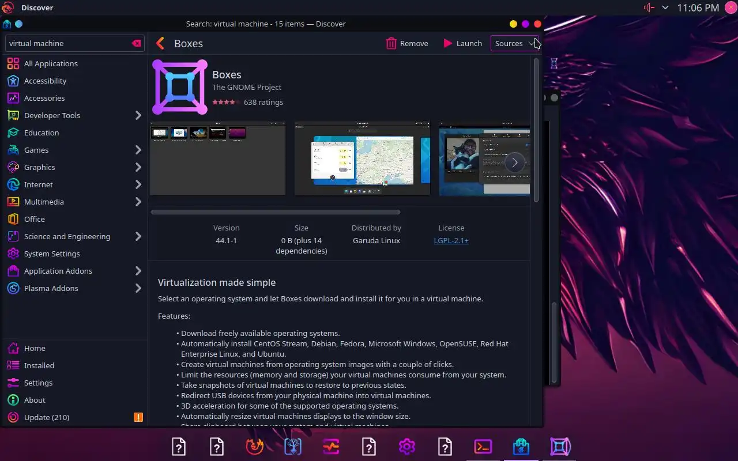Open Discover Settings in the sidebar
Viewport: 738px width, 461px height.
point(74,383)
